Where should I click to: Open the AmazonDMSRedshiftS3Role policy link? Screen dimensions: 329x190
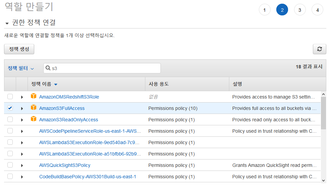pyautogui.click(x=69, y=97)
